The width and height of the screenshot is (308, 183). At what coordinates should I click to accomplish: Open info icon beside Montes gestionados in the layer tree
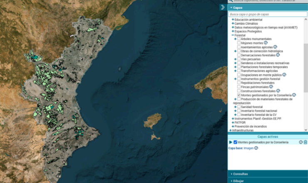point(294,95)
